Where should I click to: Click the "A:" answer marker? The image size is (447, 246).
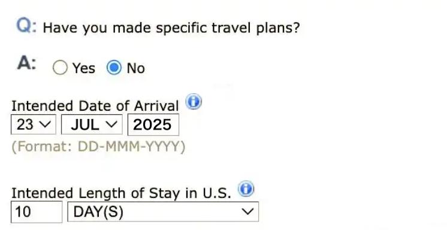tap(26, 65)
